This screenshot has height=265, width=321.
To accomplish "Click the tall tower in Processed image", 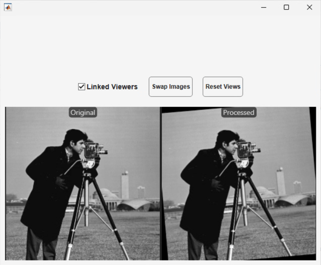I will pyautogui.click(x=281, y=181).
